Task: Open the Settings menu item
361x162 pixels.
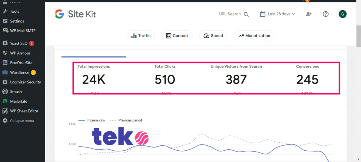Action: coord(17,21)
